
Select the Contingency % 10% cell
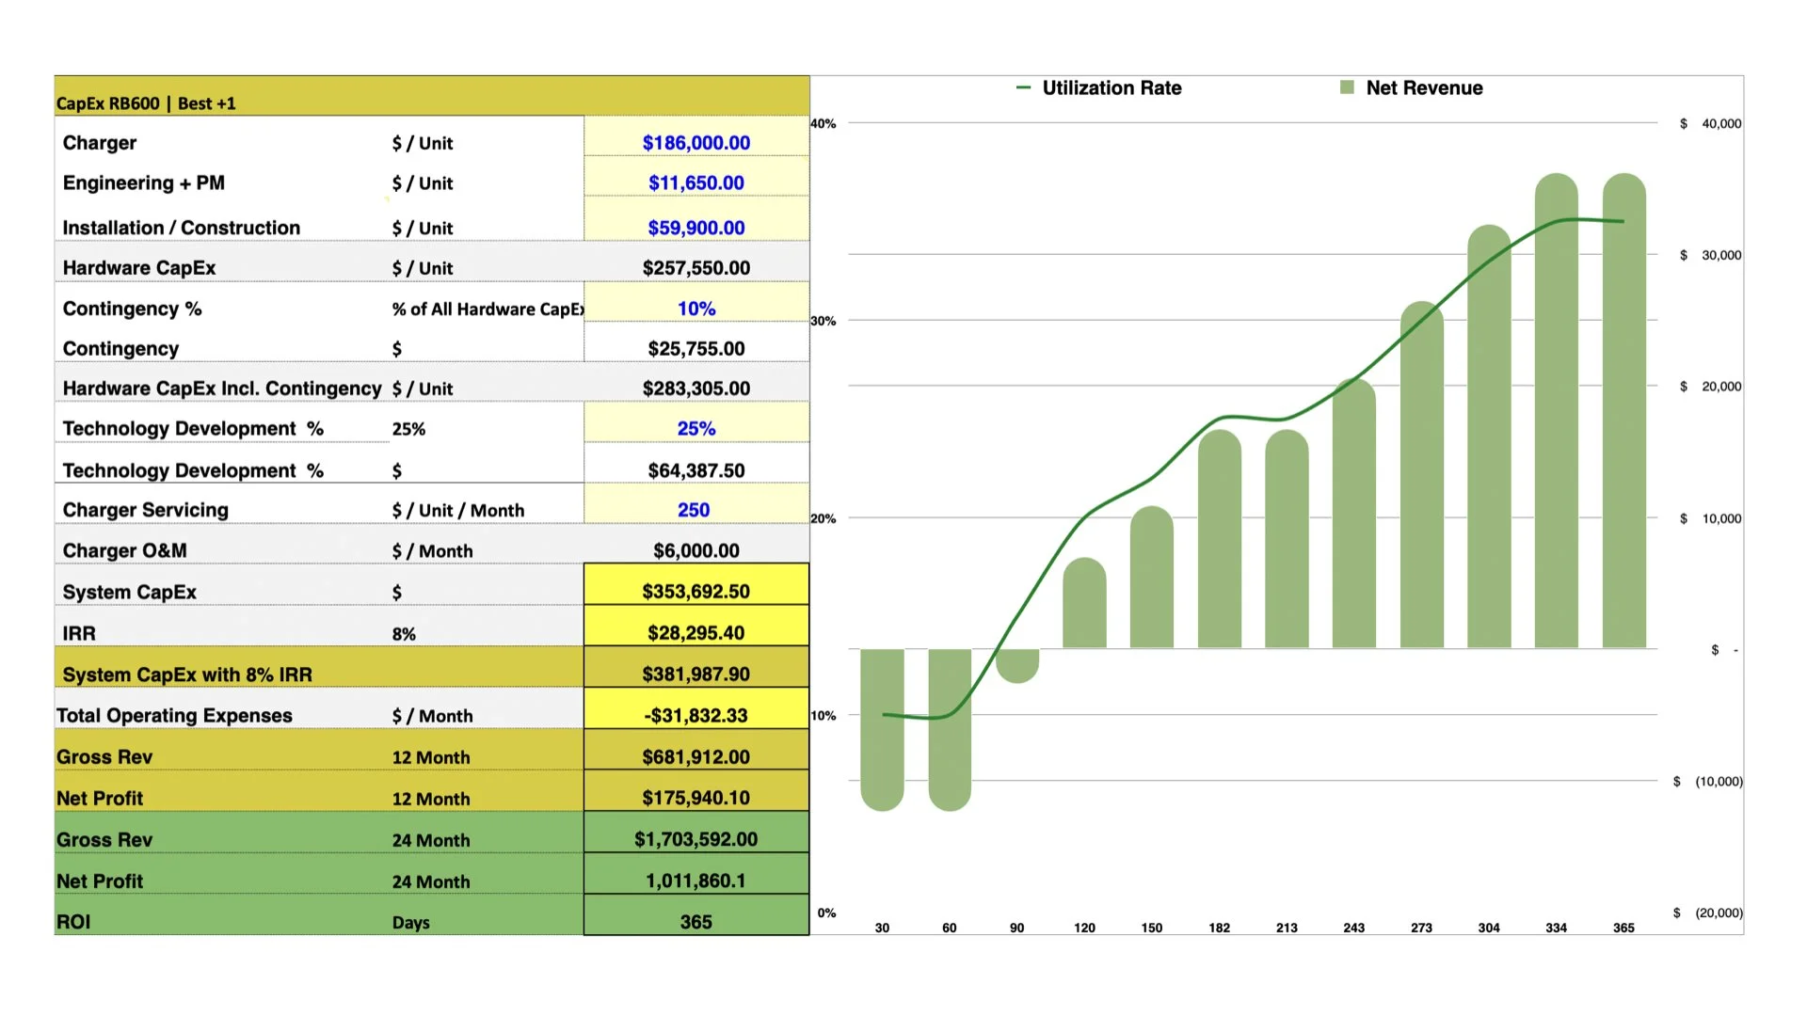(x=696, y=309)
